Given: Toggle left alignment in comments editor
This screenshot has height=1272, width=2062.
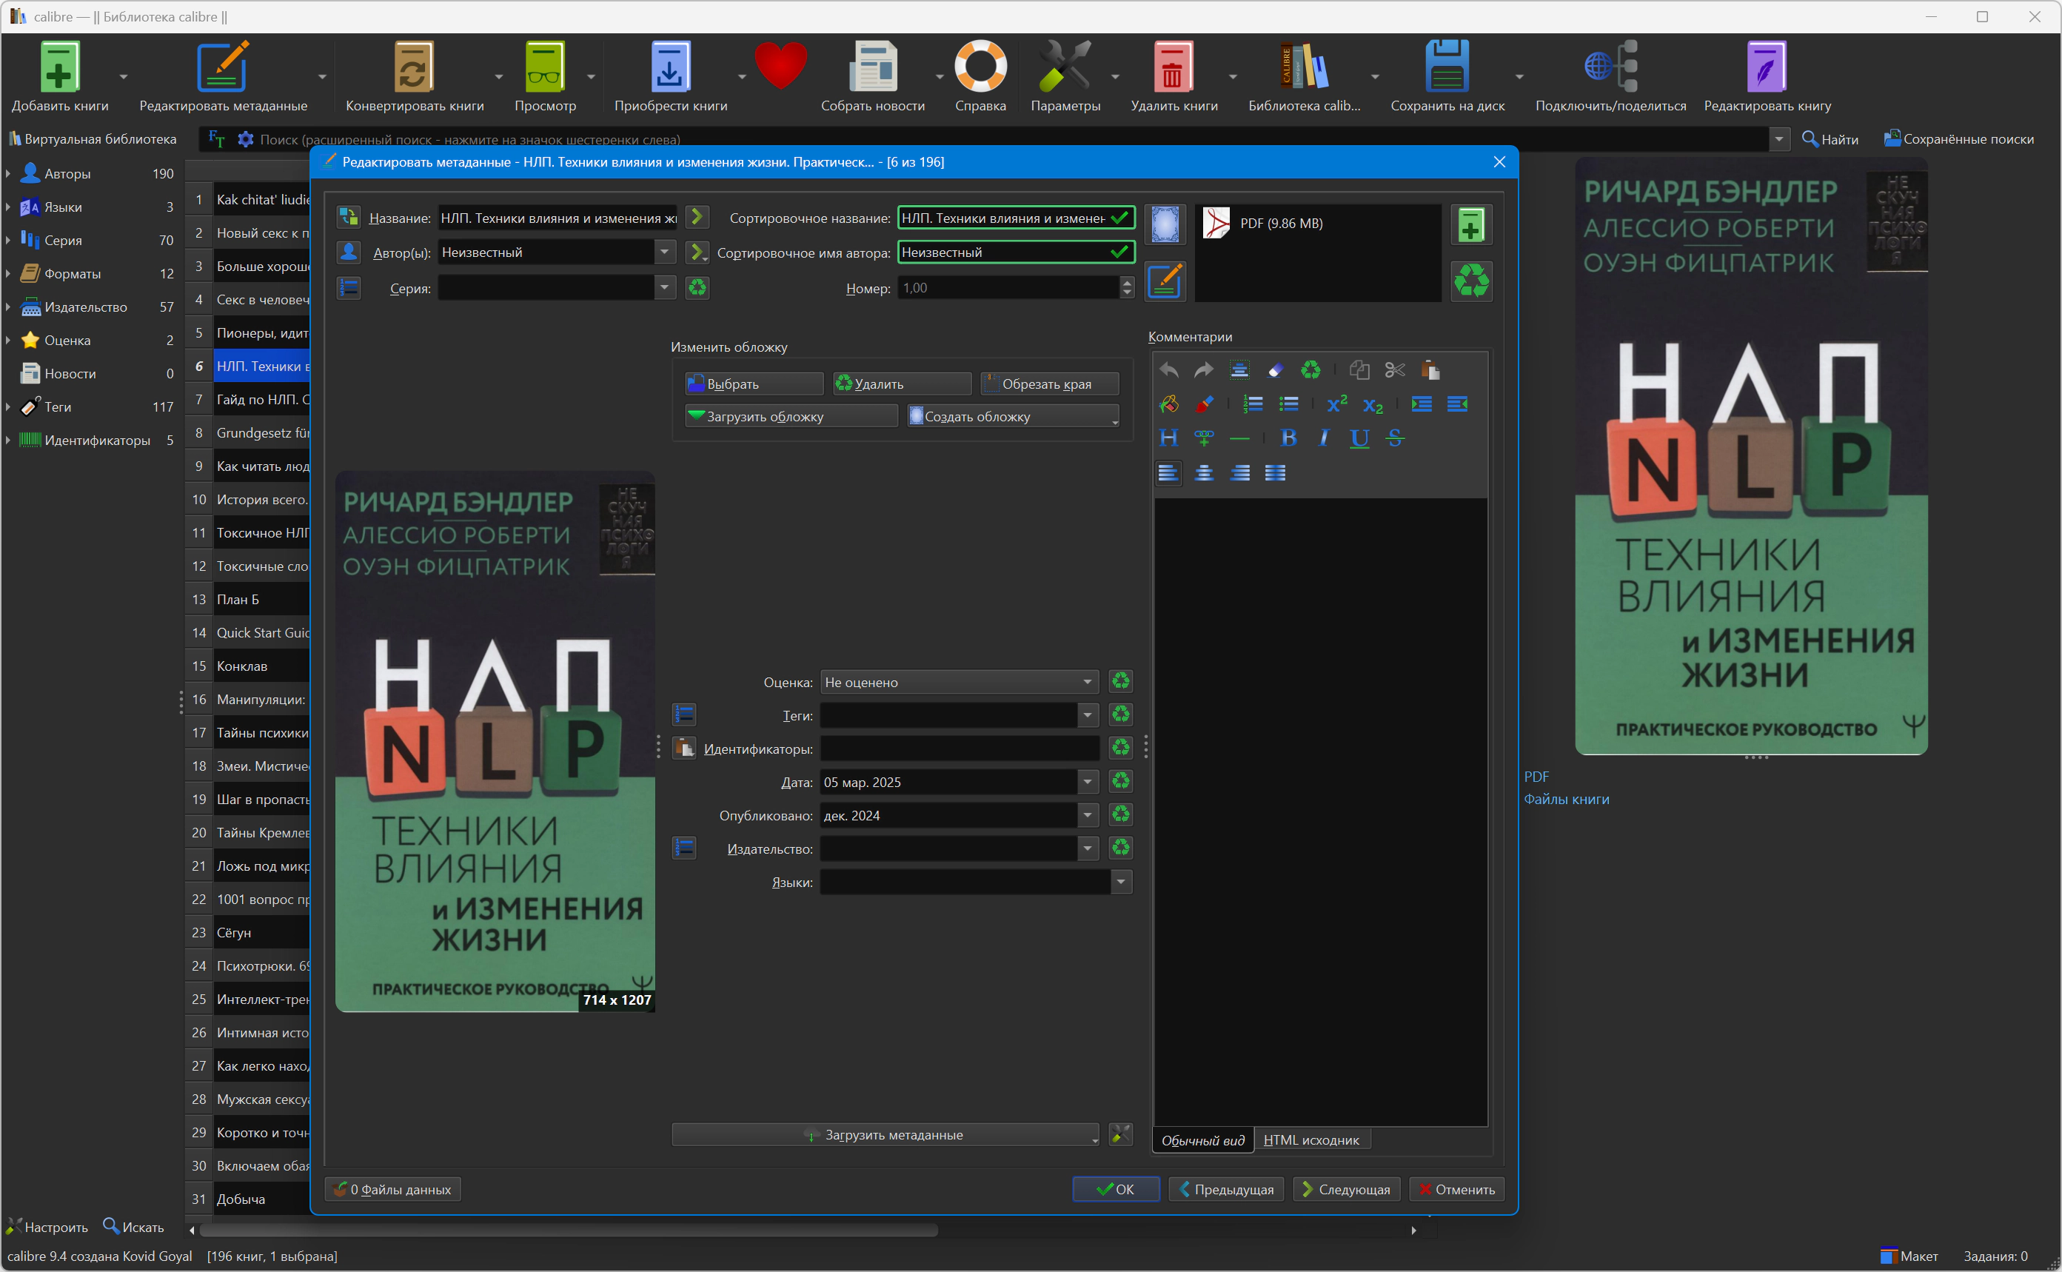Looking at the screenshot, I should 1168,473.
